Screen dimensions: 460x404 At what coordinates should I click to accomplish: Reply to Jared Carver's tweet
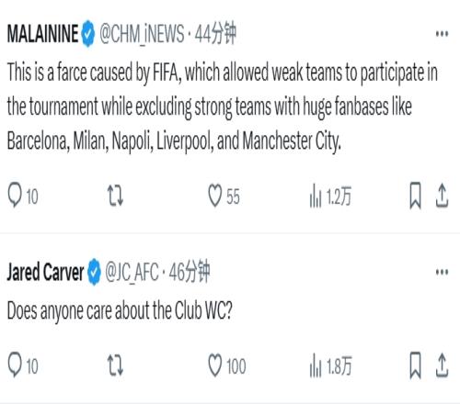tap(22, 365)
